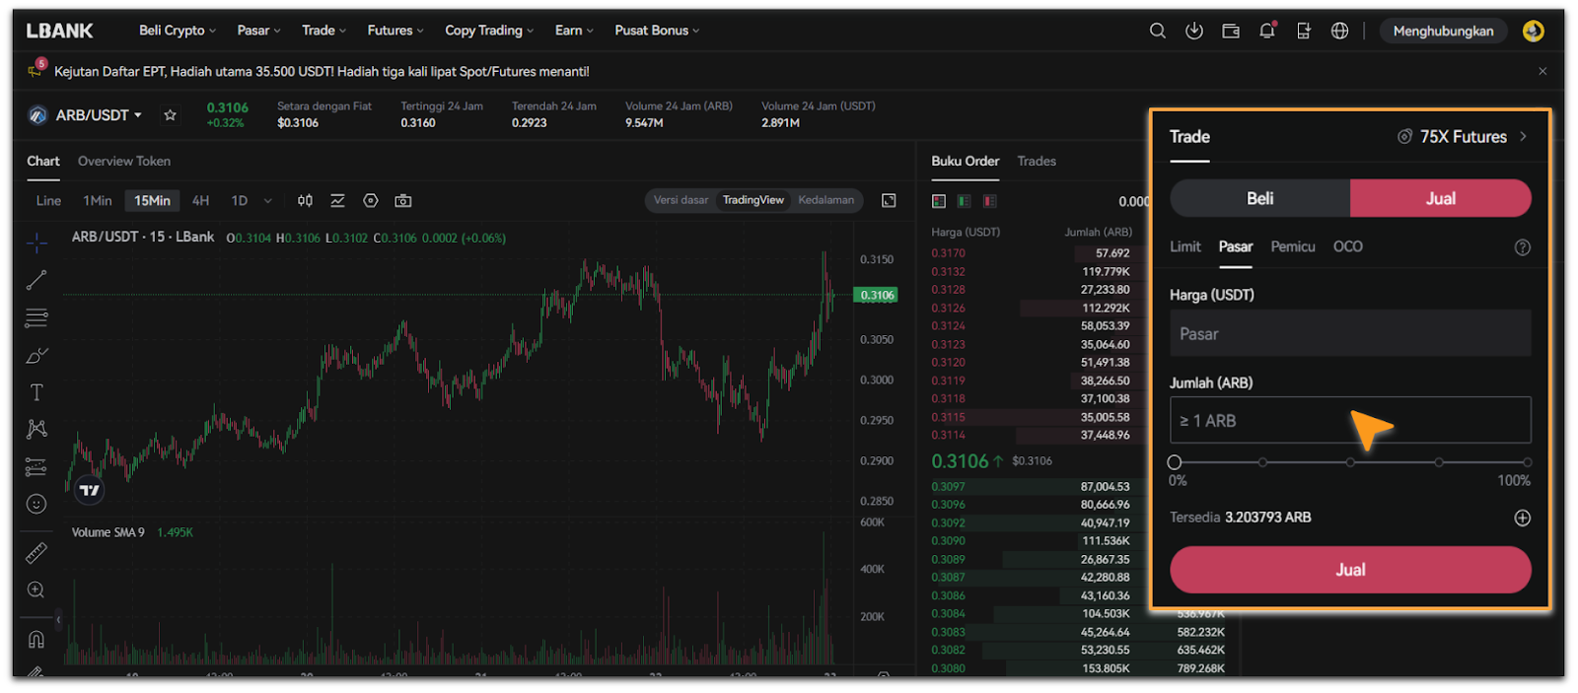
Task: Click the mobile app download icon
Action: coord(1304,31)
